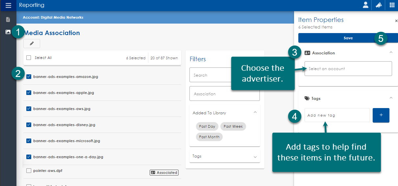The width and height of the screenshot is (398, 186).
Task: Open the announcements megaphone icon
Action: click(379, 5)
